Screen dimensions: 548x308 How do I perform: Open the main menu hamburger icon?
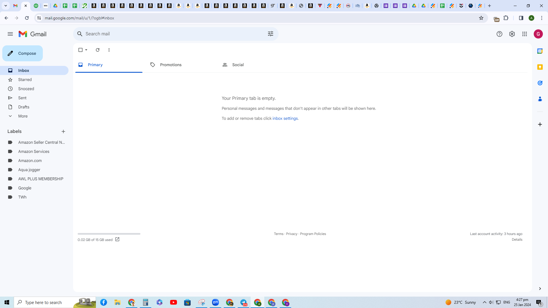10,34
